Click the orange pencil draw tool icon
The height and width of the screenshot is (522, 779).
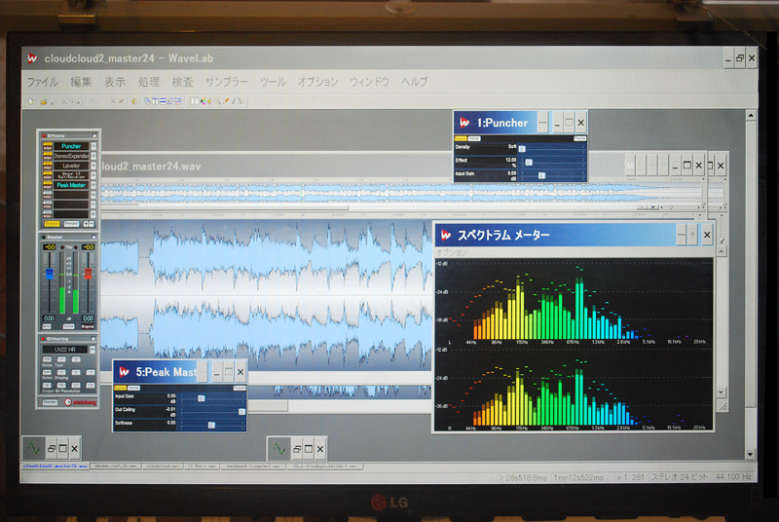[226, 101]
